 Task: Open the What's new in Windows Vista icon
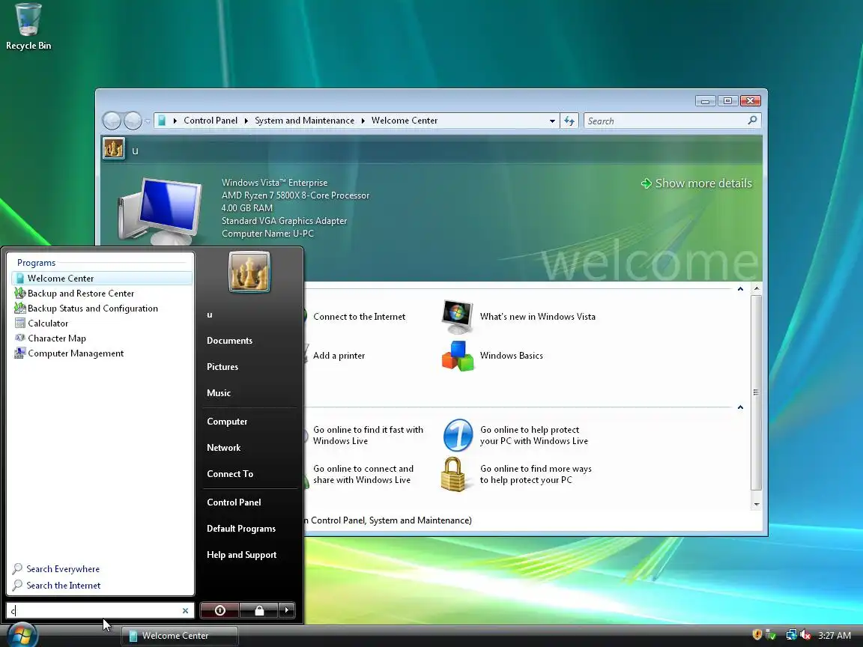click(x=458, y=317)
